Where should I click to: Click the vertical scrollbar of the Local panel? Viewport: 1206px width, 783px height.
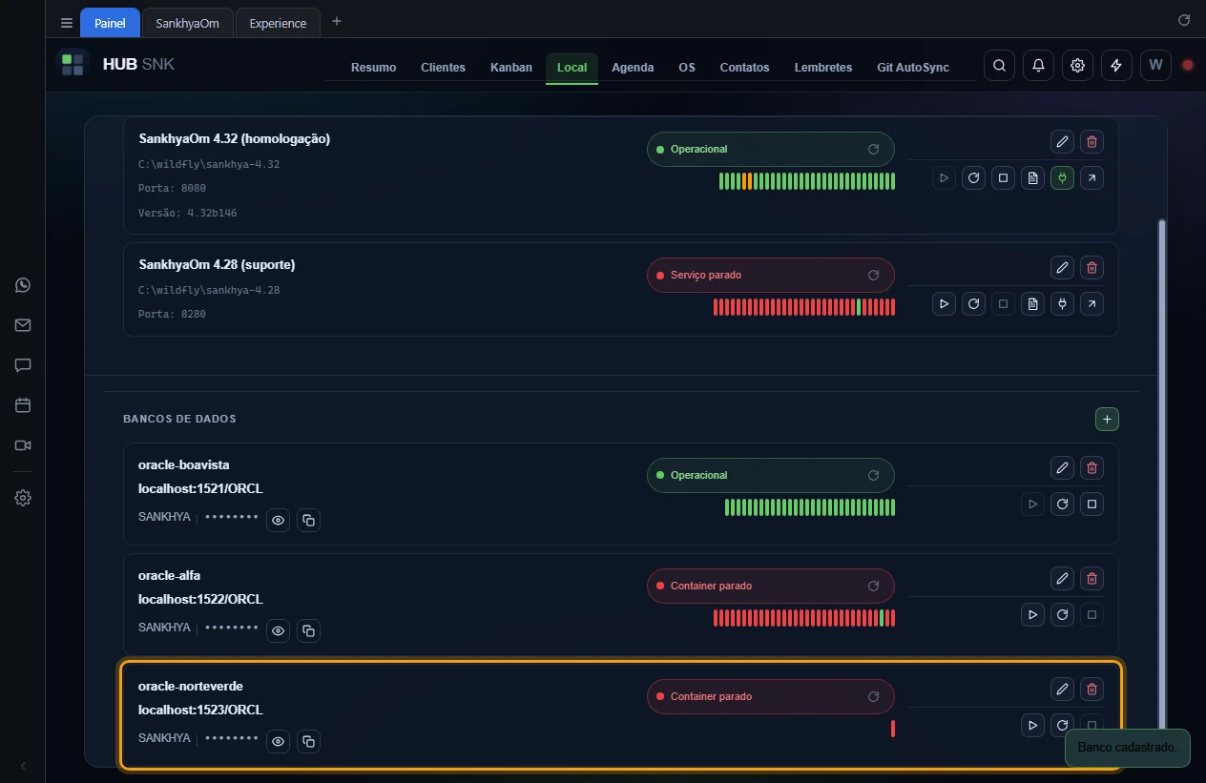tap(1161, 477)
